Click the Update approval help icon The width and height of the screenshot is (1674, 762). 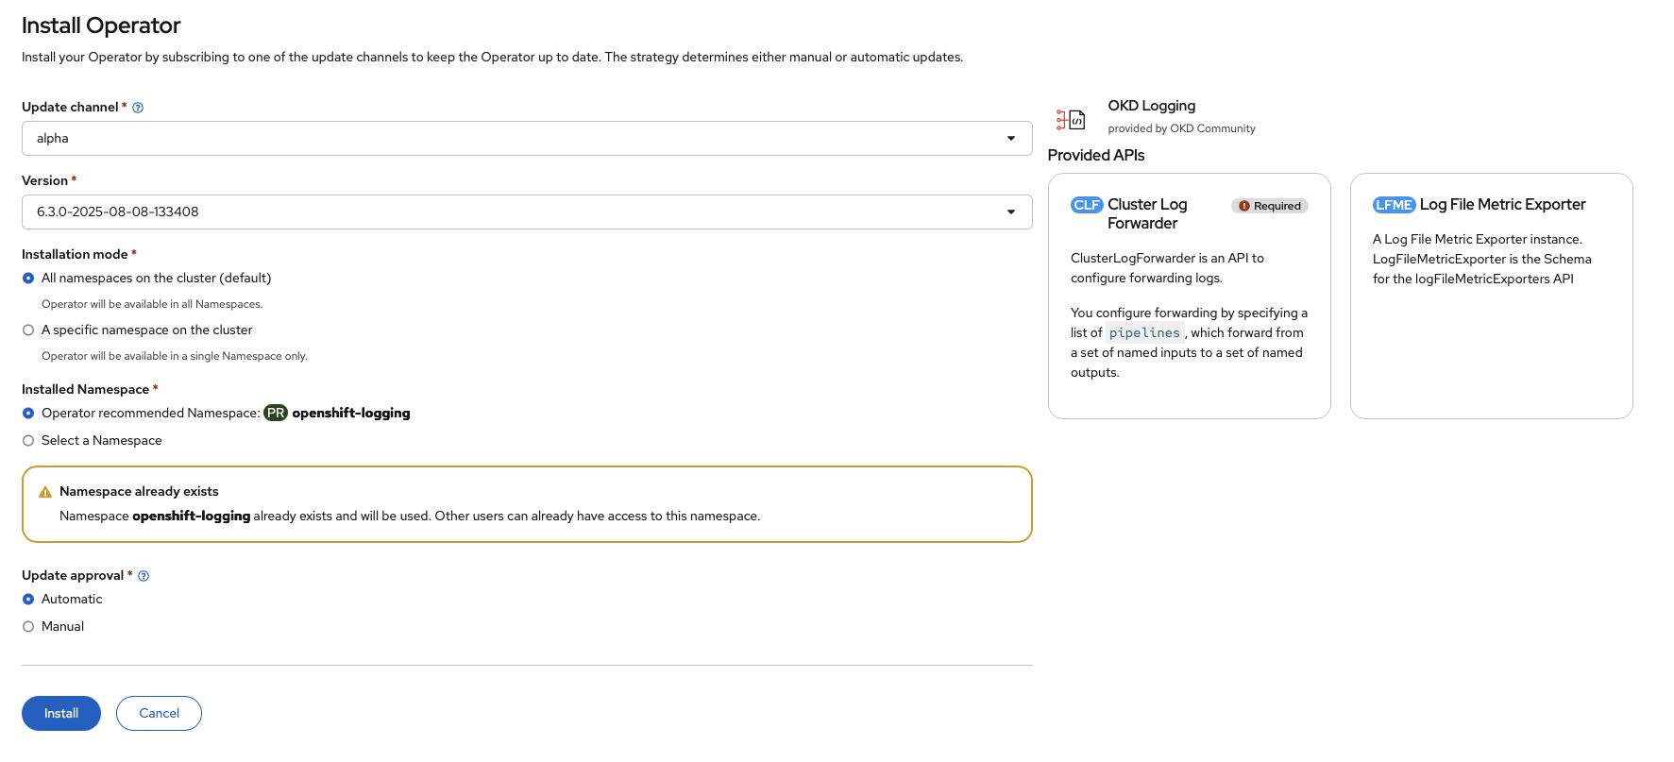[x=144, y=576]
